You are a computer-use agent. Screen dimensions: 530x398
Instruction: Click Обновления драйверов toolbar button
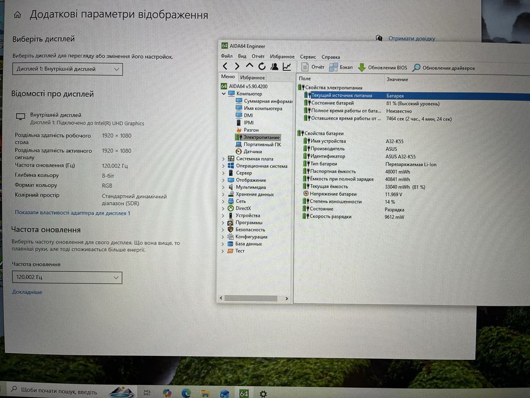[444, 68]
